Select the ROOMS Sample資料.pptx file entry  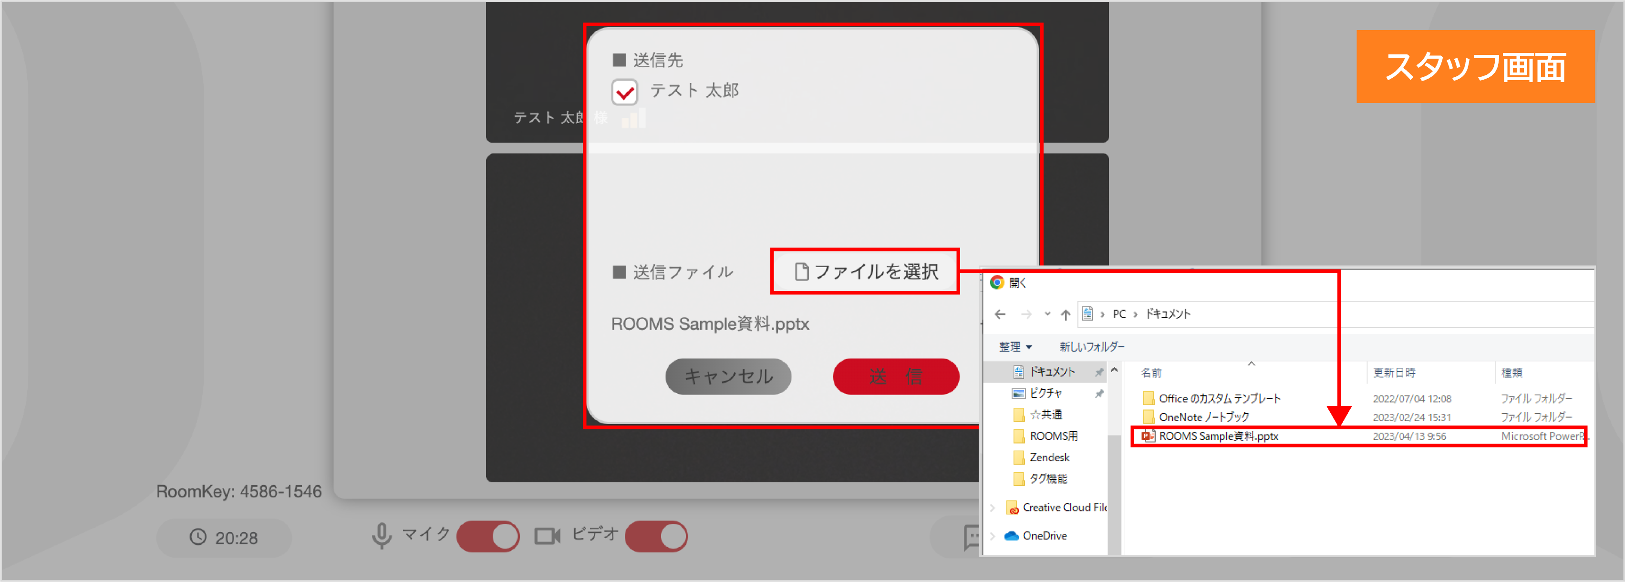tap(1220, 436)
